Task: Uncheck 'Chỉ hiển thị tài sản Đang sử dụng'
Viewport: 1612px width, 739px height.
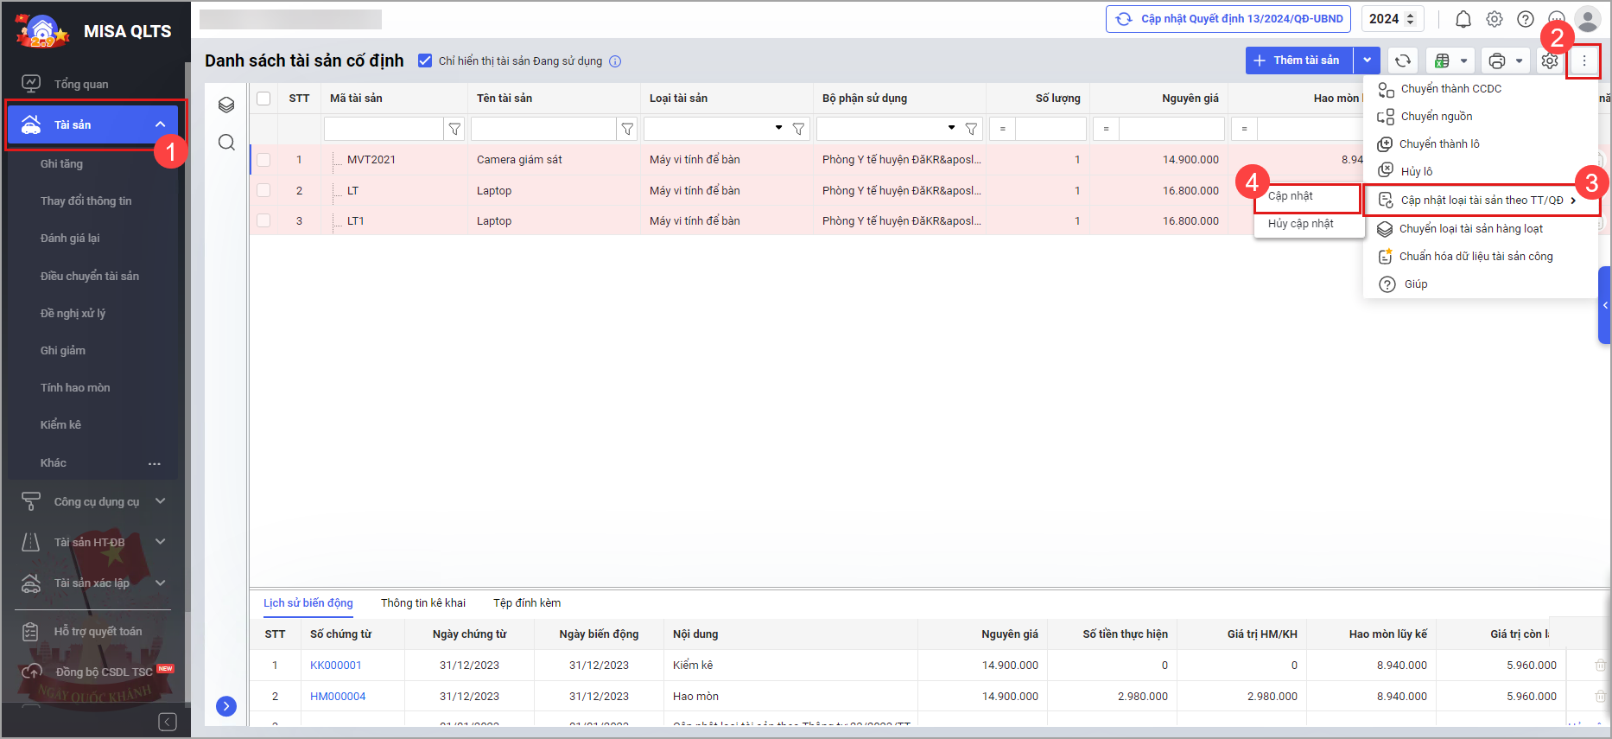Action: 425,61
